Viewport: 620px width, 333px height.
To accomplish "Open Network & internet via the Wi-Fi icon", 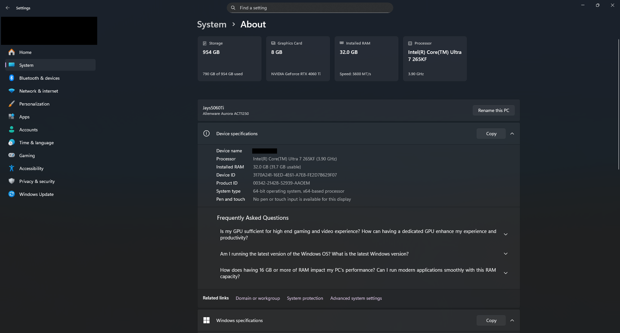I will coord(12,91).
